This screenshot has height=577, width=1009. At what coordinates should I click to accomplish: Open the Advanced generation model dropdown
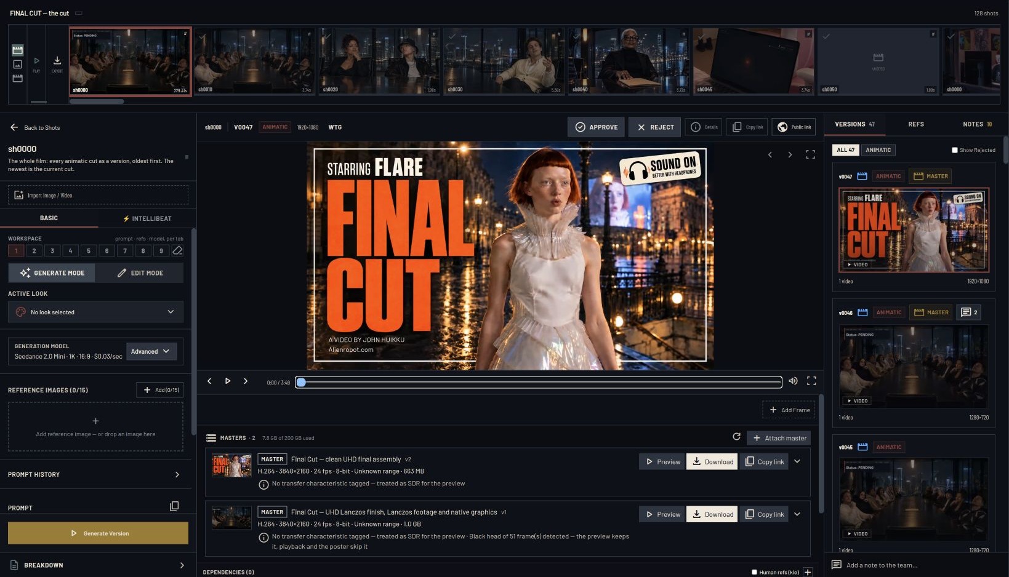coord(151,351)
